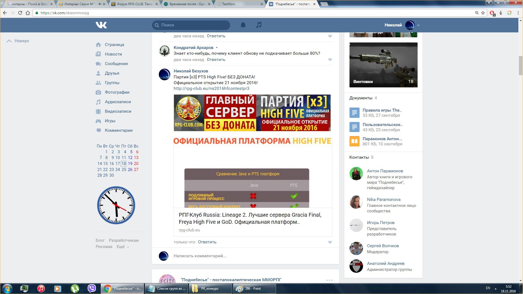Open Фотографии camera icon in sidebar
The height and width of the screenshot is (294, 523).
coord(98,92)
